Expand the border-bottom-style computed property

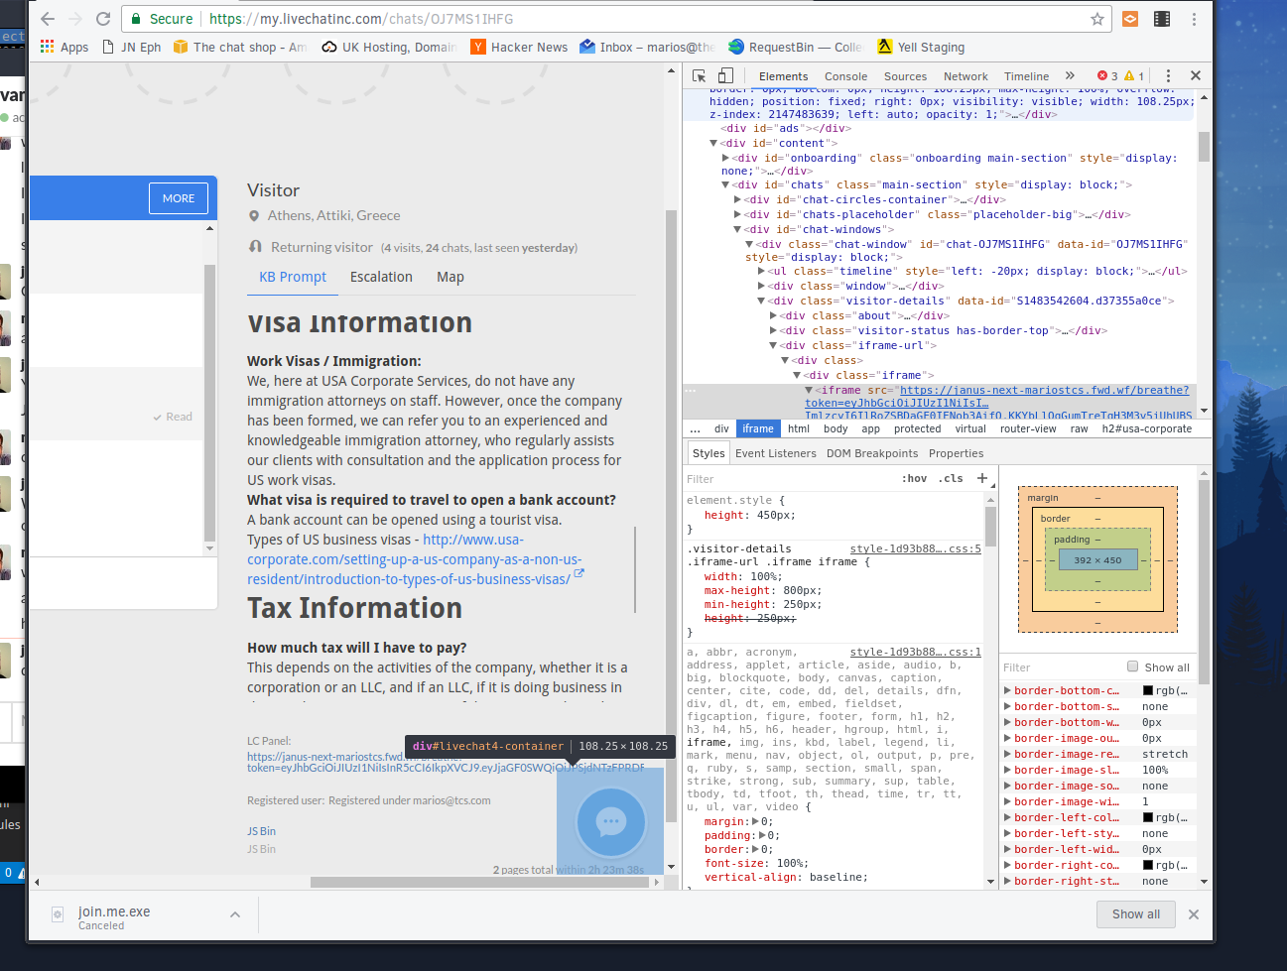click(x=1008, y=707)
